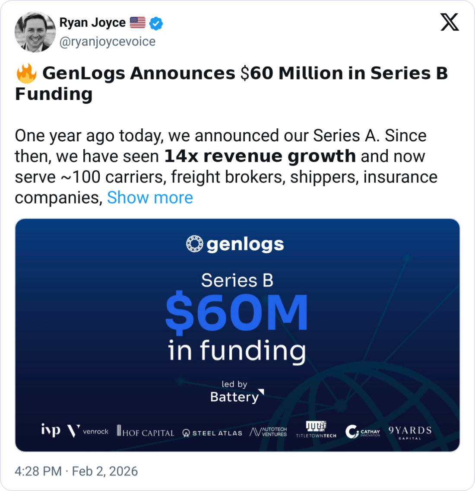This screenshot has width=475, height=491.
Task: Click the X logo in the corner
Action: tap(450, 22)
